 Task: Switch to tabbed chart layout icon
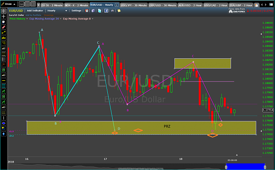point(22,4)
